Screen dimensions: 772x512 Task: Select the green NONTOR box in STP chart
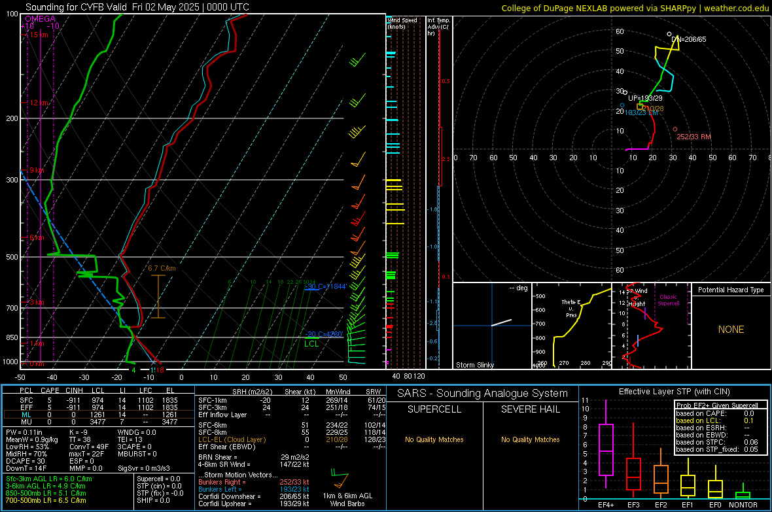(x=743, y=495)
